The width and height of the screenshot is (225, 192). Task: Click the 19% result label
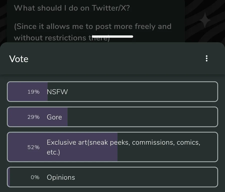click(33, 92)
